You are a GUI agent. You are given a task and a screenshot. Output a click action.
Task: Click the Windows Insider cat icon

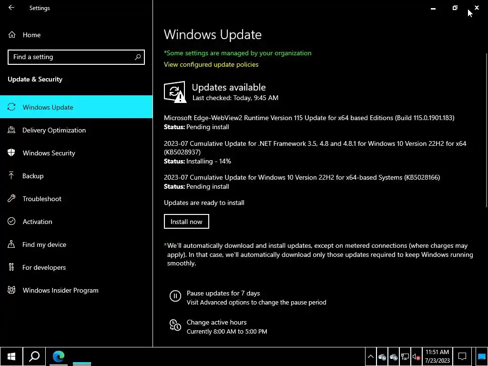pyautogui.click(x=11, y=290)
